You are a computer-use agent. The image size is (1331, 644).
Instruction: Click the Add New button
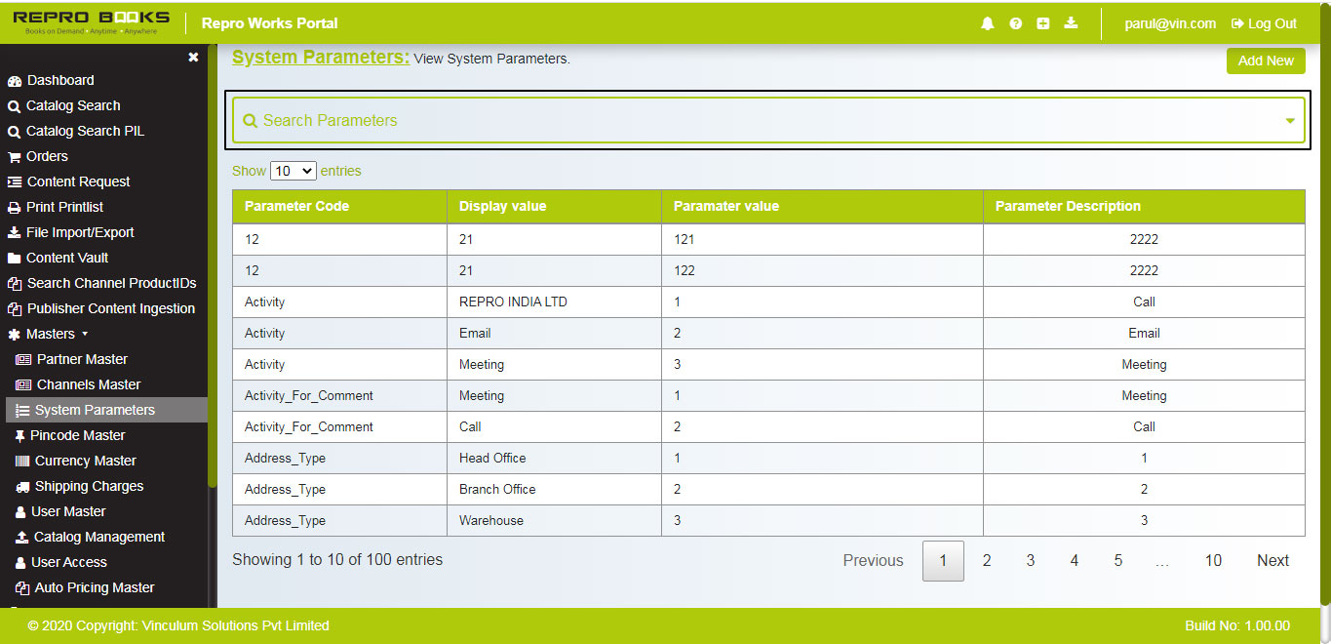tap(1265, 60)
